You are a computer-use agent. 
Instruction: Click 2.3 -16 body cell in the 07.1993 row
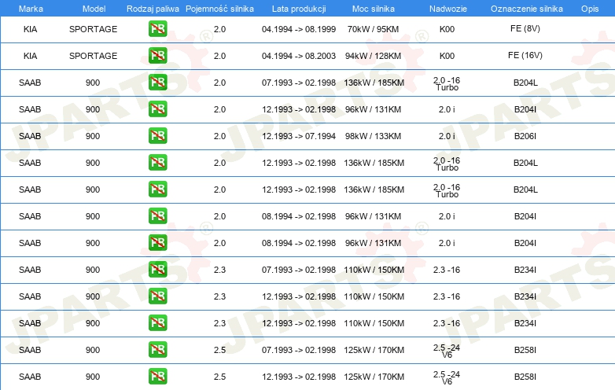pyautogui.click(x=447, y=270)
